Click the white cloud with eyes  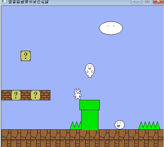pos(111,28)
